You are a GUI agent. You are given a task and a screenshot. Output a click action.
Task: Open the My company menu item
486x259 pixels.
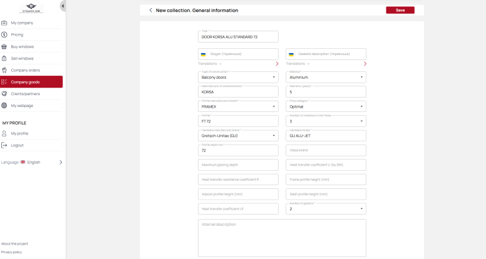coord(31,23)
